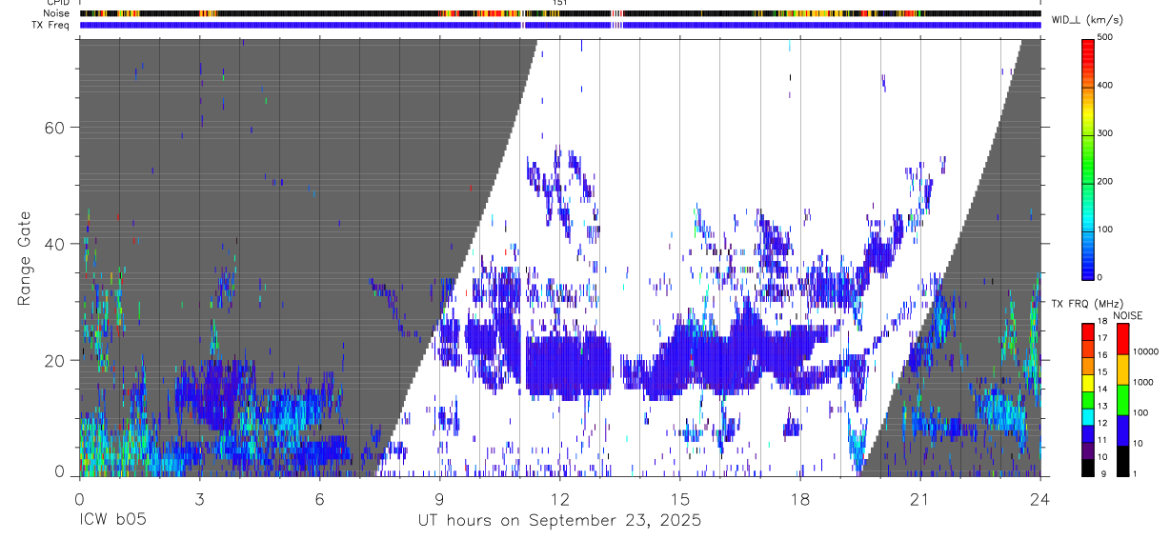Click the '16' label on TX FRQ legend
Image resolution: width=1170 pixels, height=540 pixels.
click(x=1102, y=355)
